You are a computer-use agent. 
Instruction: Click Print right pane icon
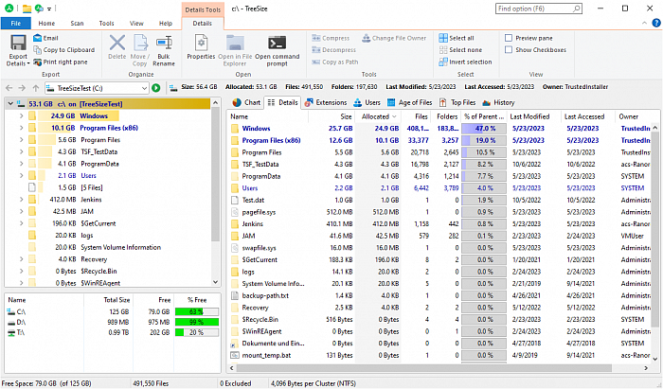pyautogui.click(x=37, y=62)
